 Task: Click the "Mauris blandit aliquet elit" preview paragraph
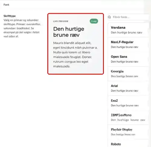click(75, 55)
